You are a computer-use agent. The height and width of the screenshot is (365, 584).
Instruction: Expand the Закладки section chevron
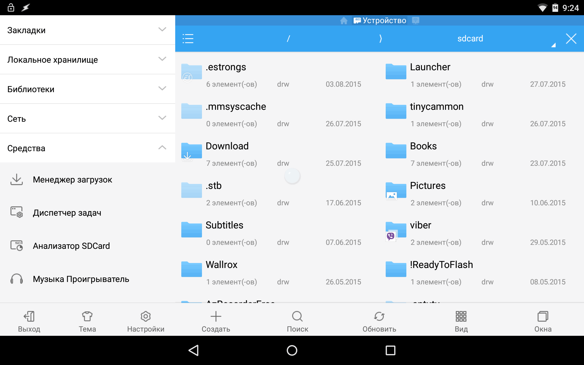pos(162,30)
